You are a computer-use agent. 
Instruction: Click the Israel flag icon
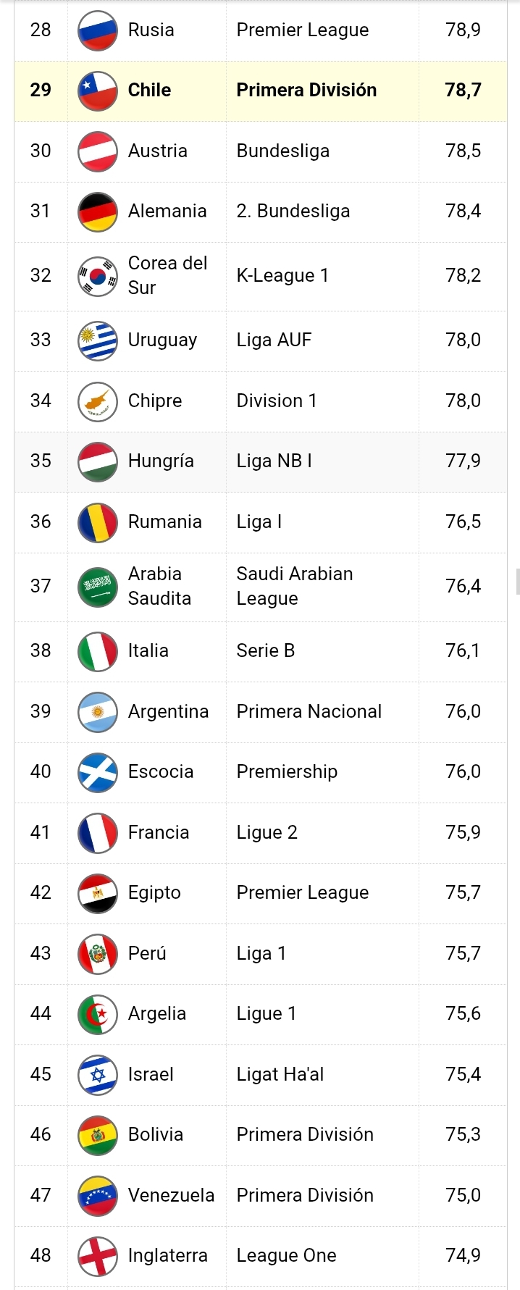[97, 1075]
